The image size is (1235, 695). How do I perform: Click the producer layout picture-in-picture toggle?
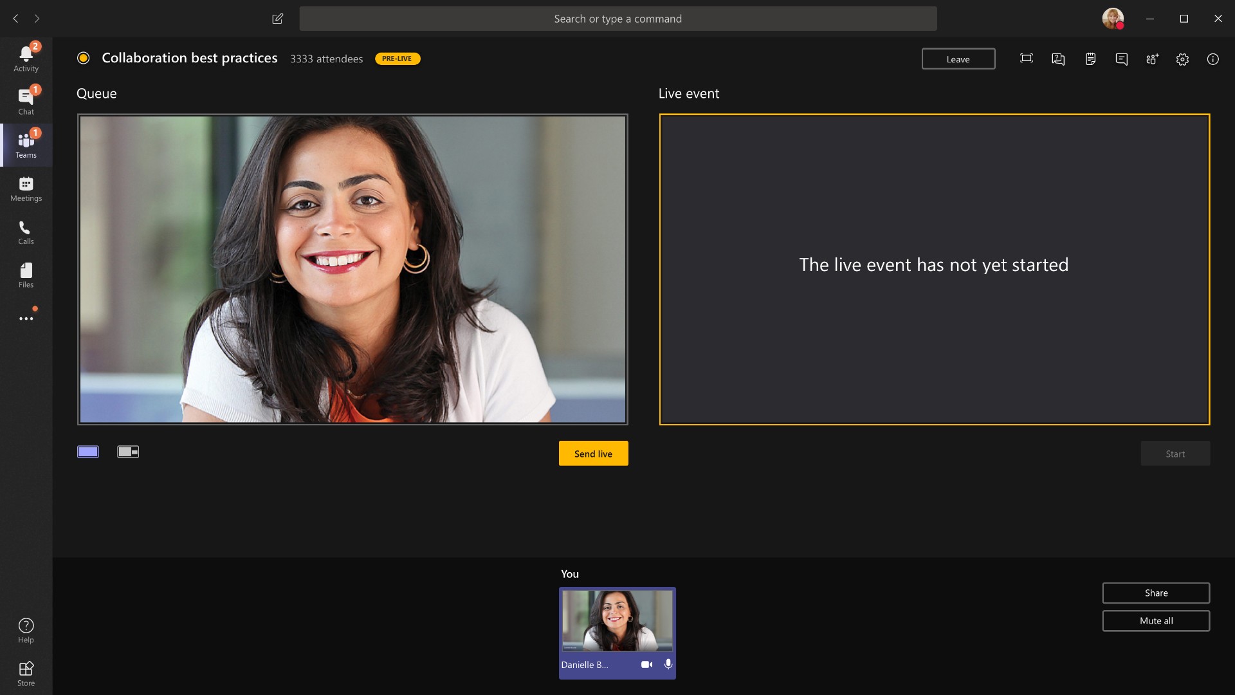coord(127,452)
